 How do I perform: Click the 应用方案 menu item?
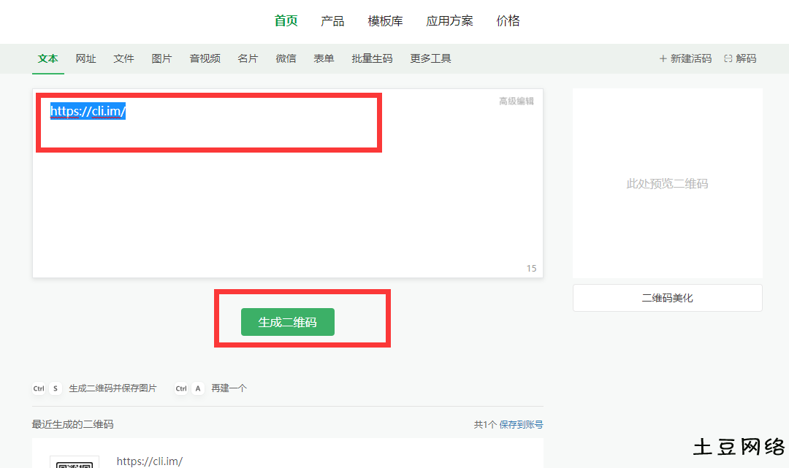450,20
